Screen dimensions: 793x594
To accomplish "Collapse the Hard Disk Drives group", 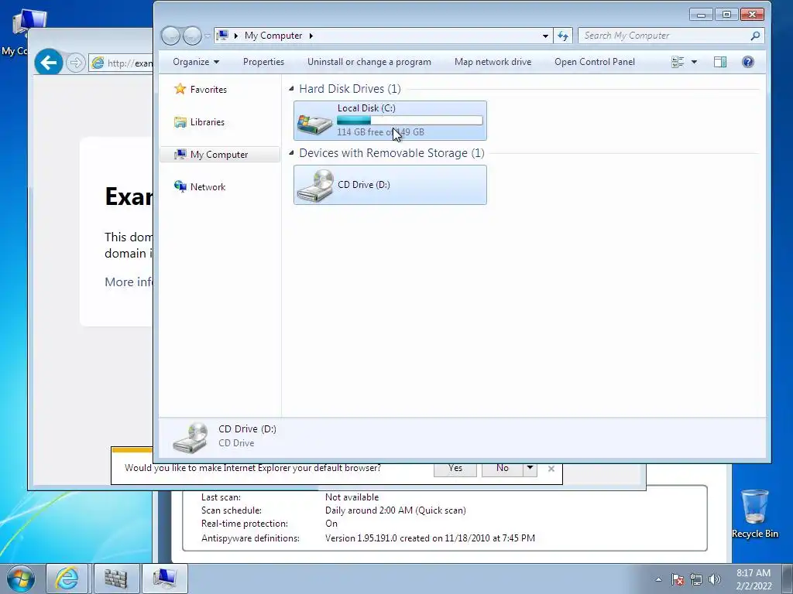I will [x=291, y=89].
